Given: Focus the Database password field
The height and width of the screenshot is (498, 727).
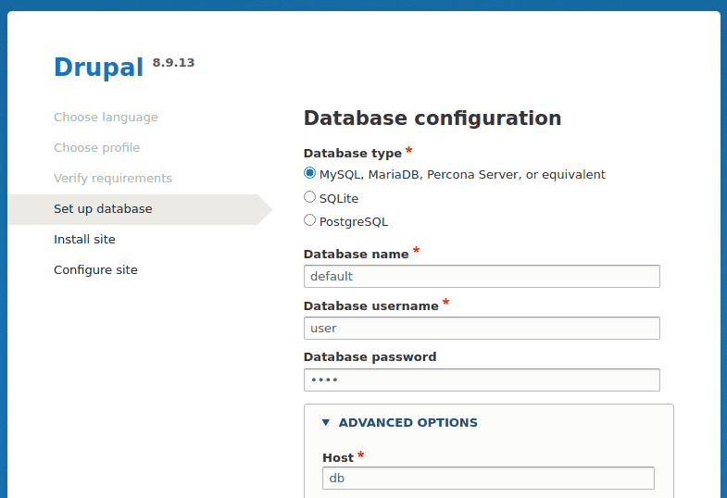Looking at the screenshot, I should (482, 380).
